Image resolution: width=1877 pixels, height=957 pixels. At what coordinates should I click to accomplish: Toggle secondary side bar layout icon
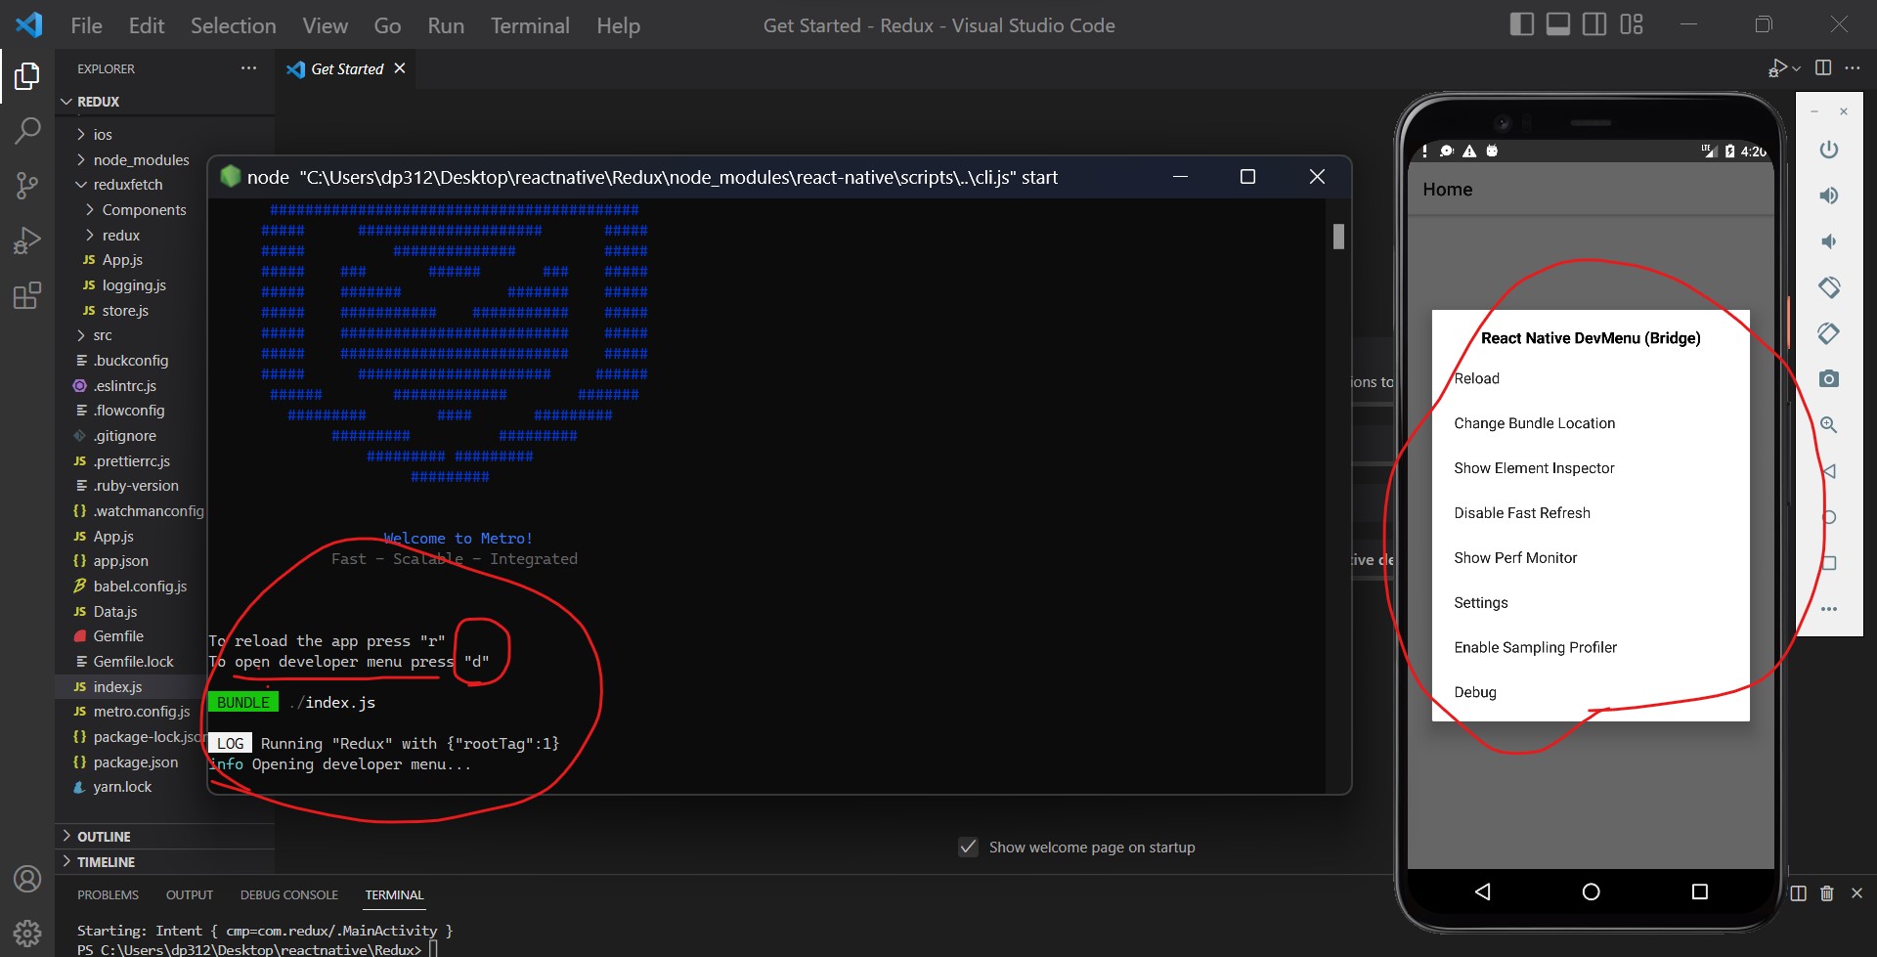[x=1594, y=24]
